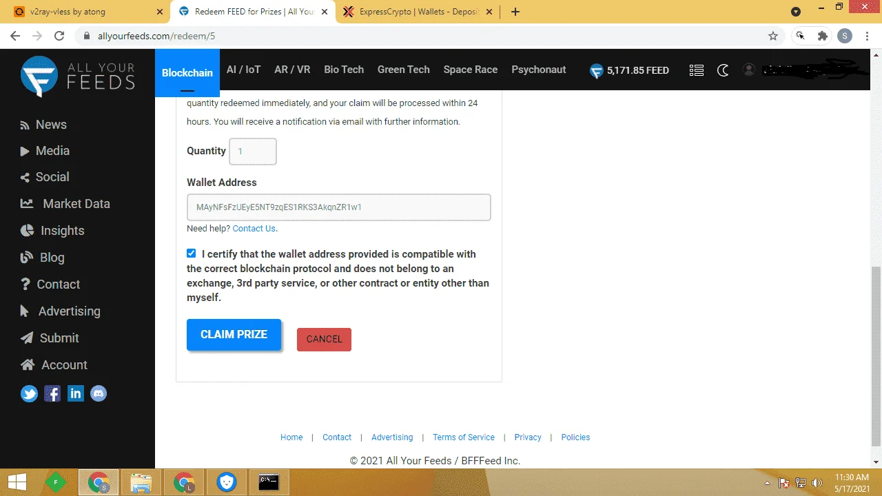882x496 pixels.
Task: Bookmark this page with the star icon
Action: click(773, 36)
